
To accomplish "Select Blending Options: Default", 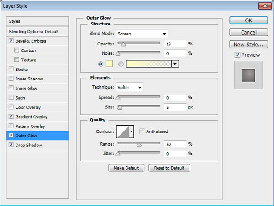I will click(x=37, y=32).
